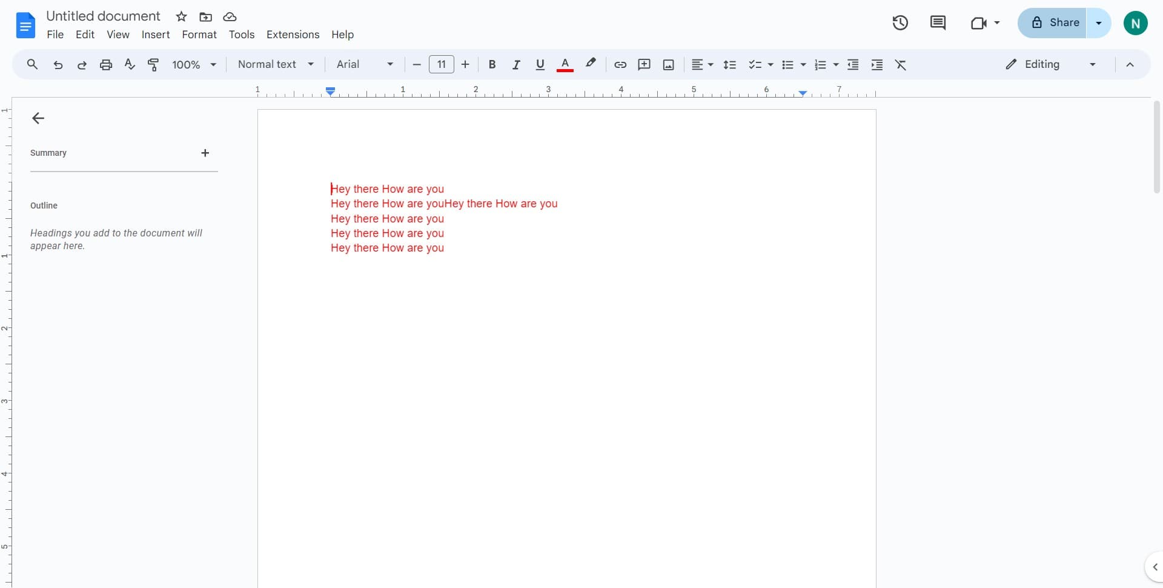Click the Insert image icon
This screenshot has width=1163, height=588.
pos(669,65)
